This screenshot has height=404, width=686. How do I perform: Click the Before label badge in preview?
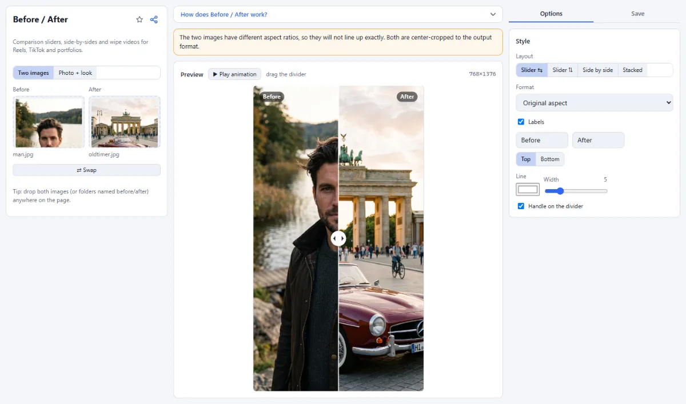coord(272,97)
